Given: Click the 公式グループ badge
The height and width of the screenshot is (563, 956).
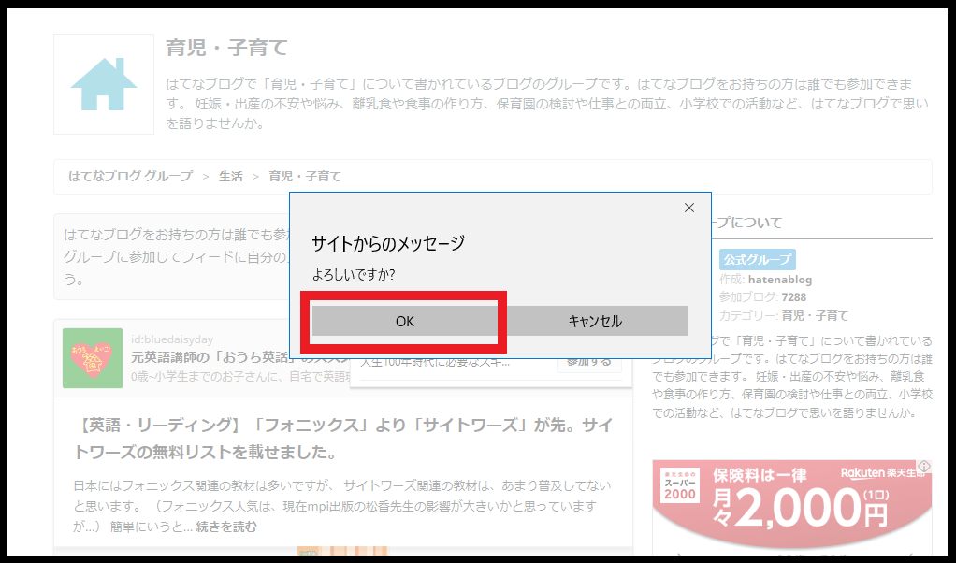Looking at the screenshot, I should pyautogui.click(x=758, y=260).
